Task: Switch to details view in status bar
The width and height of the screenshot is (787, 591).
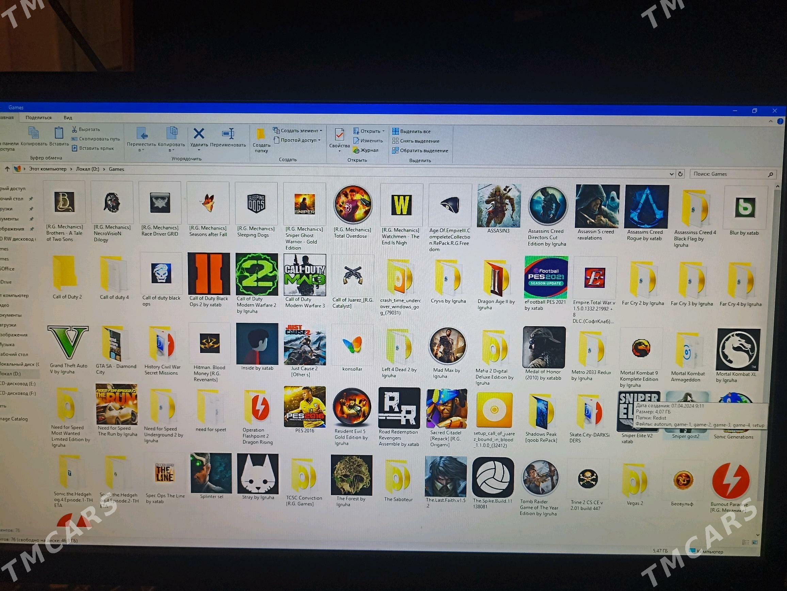Action: (x=745, y=542)
